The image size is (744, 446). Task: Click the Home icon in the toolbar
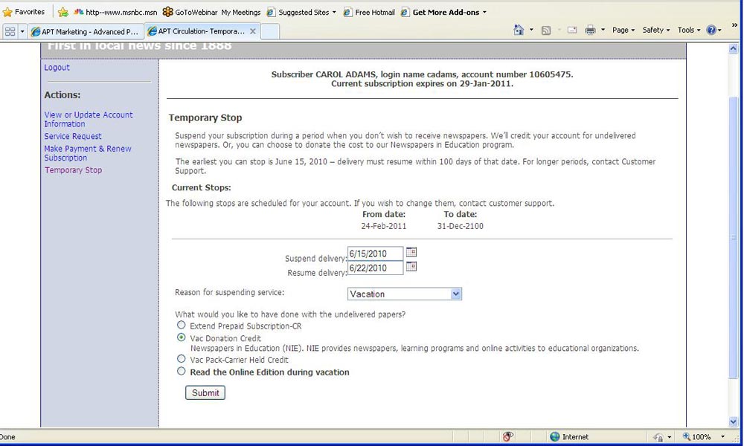519,30
